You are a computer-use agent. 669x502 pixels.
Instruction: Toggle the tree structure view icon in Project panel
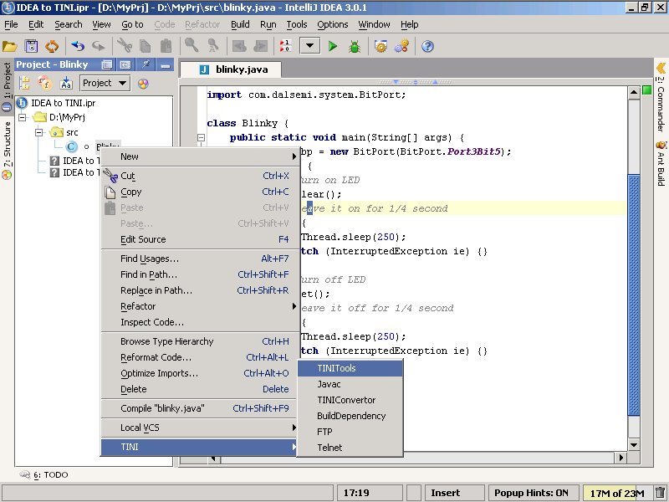[x=24, y=83]
